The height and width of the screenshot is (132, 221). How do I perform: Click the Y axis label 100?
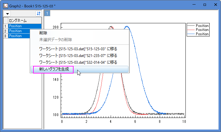tap(55, 115)
